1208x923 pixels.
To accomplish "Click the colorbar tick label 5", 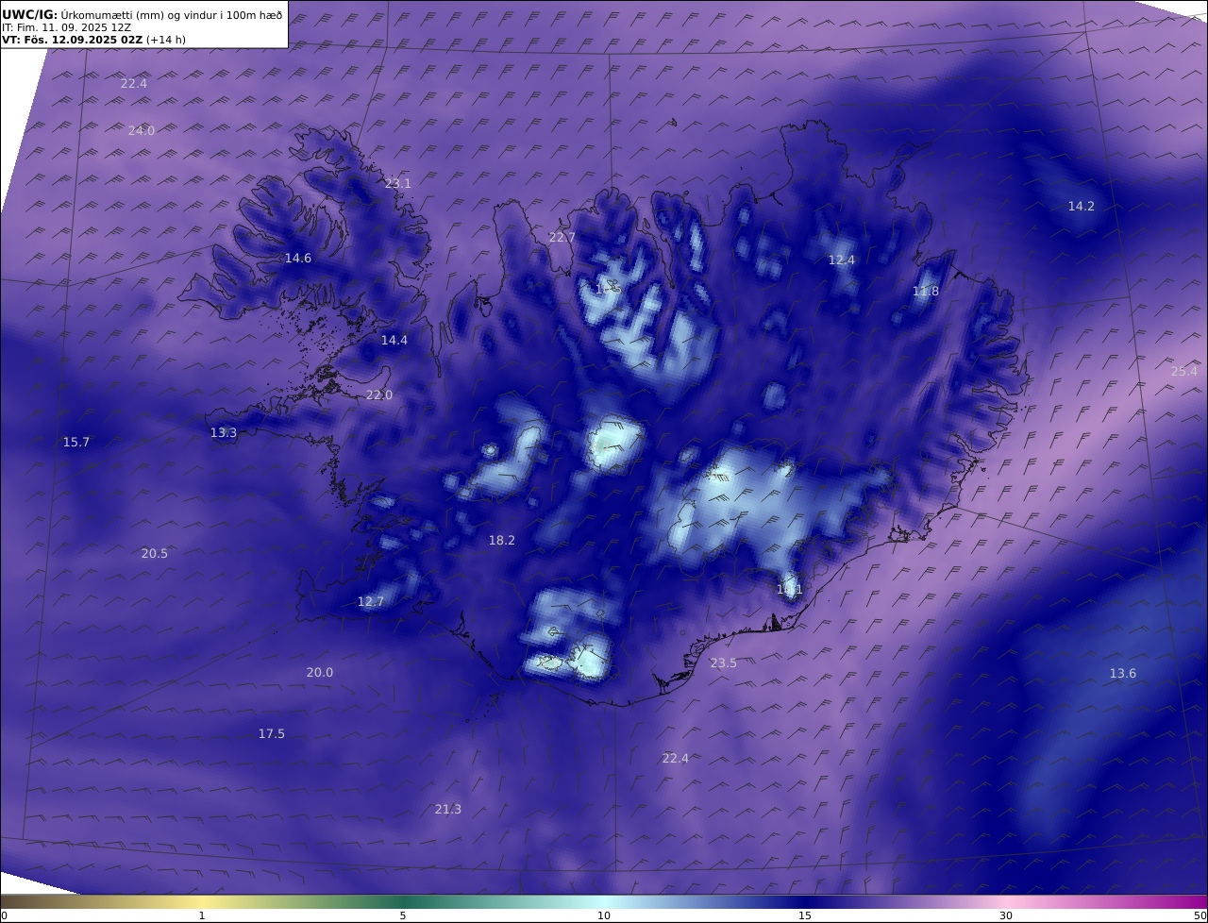I will tap(403, 915).
